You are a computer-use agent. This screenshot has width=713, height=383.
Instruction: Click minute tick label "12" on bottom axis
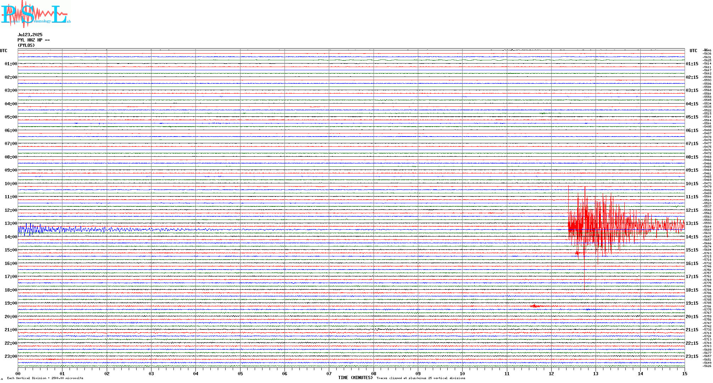tap(551, 373)
